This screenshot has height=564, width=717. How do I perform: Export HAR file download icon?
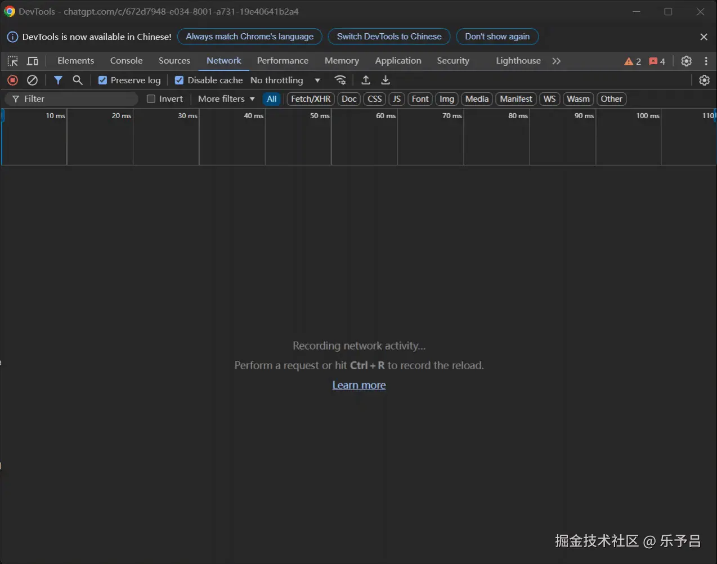(x=386, y=80)
